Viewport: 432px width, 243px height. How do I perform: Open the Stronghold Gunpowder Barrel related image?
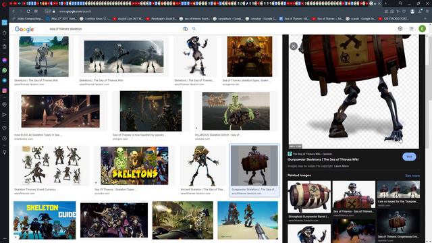tap(309, 197)
